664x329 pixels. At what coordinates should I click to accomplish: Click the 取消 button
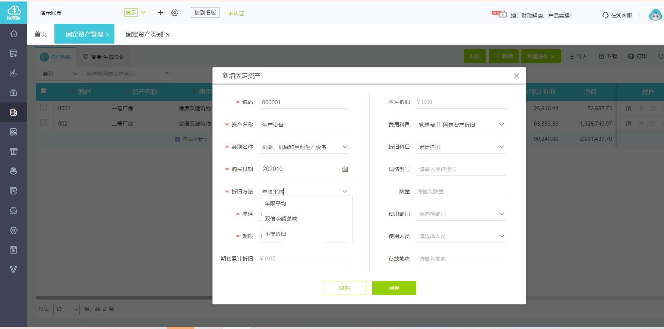[x=344, y=288]
